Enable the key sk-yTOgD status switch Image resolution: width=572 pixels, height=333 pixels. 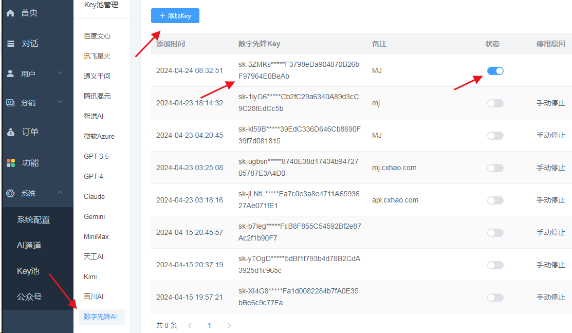coord(495,265)
